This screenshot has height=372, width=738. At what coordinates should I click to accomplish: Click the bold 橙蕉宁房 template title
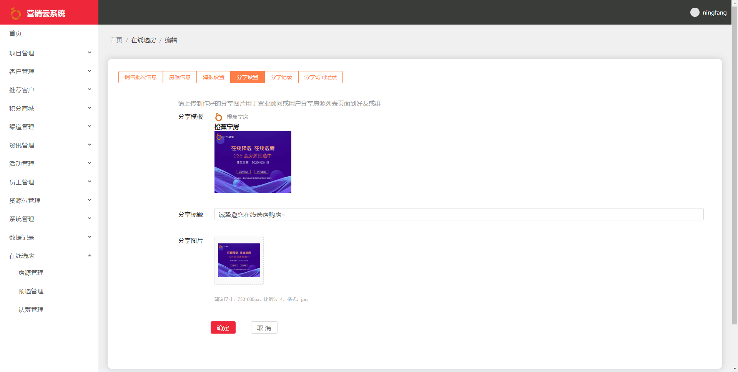point(227,127)
